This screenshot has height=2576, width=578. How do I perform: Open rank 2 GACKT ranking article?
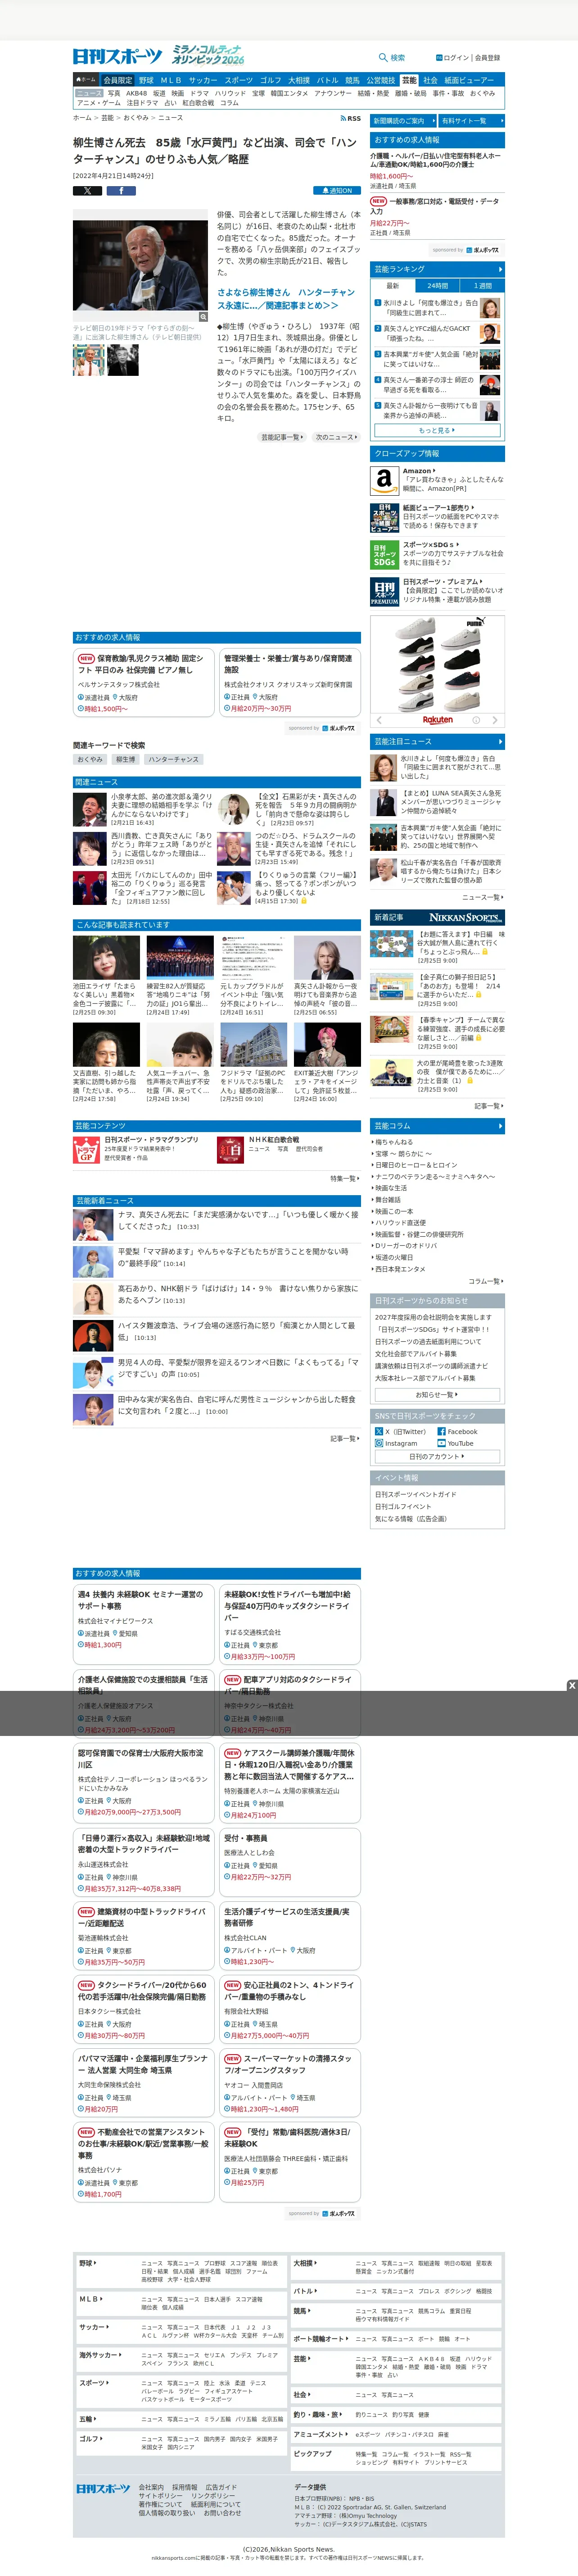tap(437, 334)
